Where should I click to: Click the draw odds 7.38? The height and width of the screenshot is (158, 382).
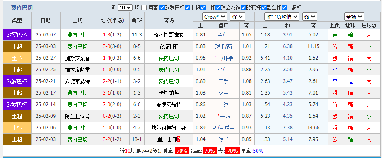(288, 128)
